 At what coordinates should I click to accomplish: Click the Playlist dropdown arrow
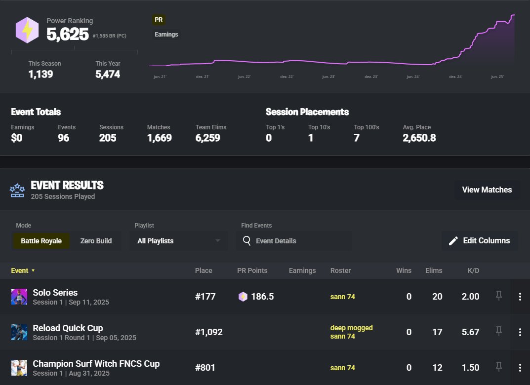coord(218,240)
